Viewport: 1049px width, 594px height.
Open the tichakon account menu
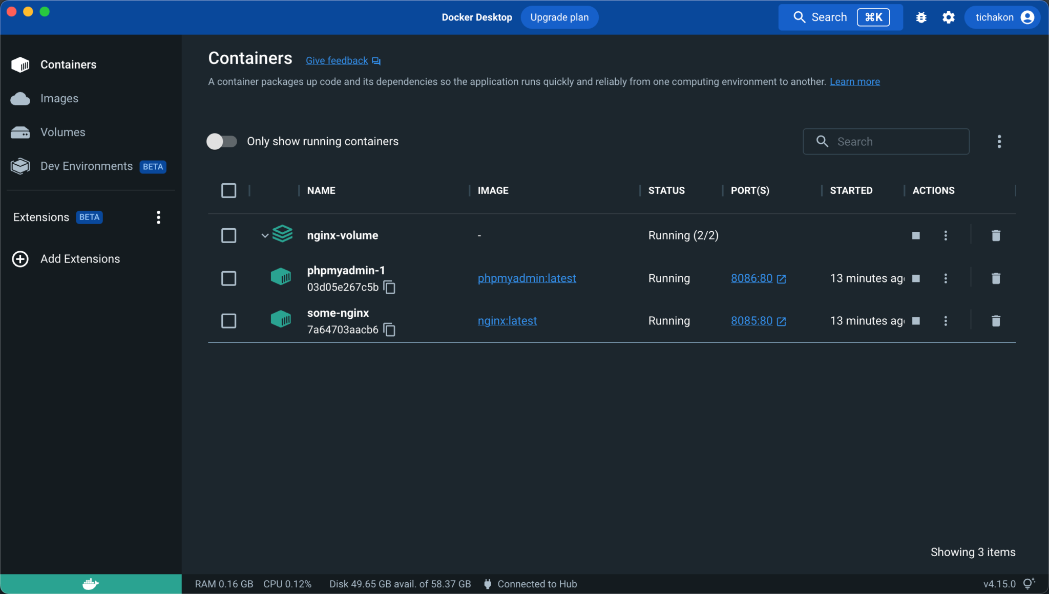pos(1001,17)
